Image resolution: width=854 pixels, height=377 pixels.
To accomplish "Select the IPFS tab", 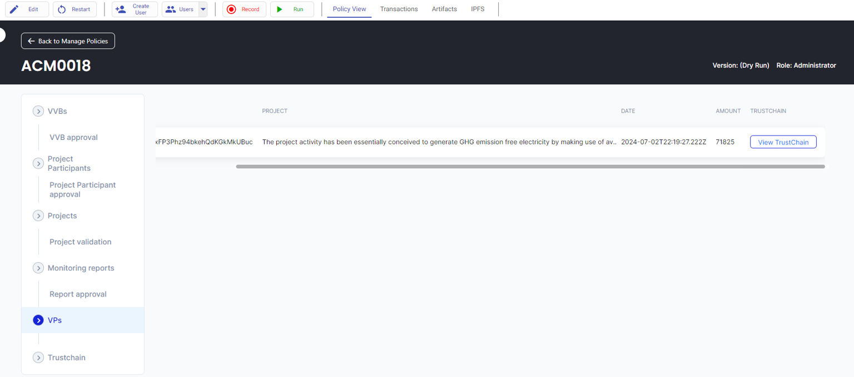I will [478, 9].
